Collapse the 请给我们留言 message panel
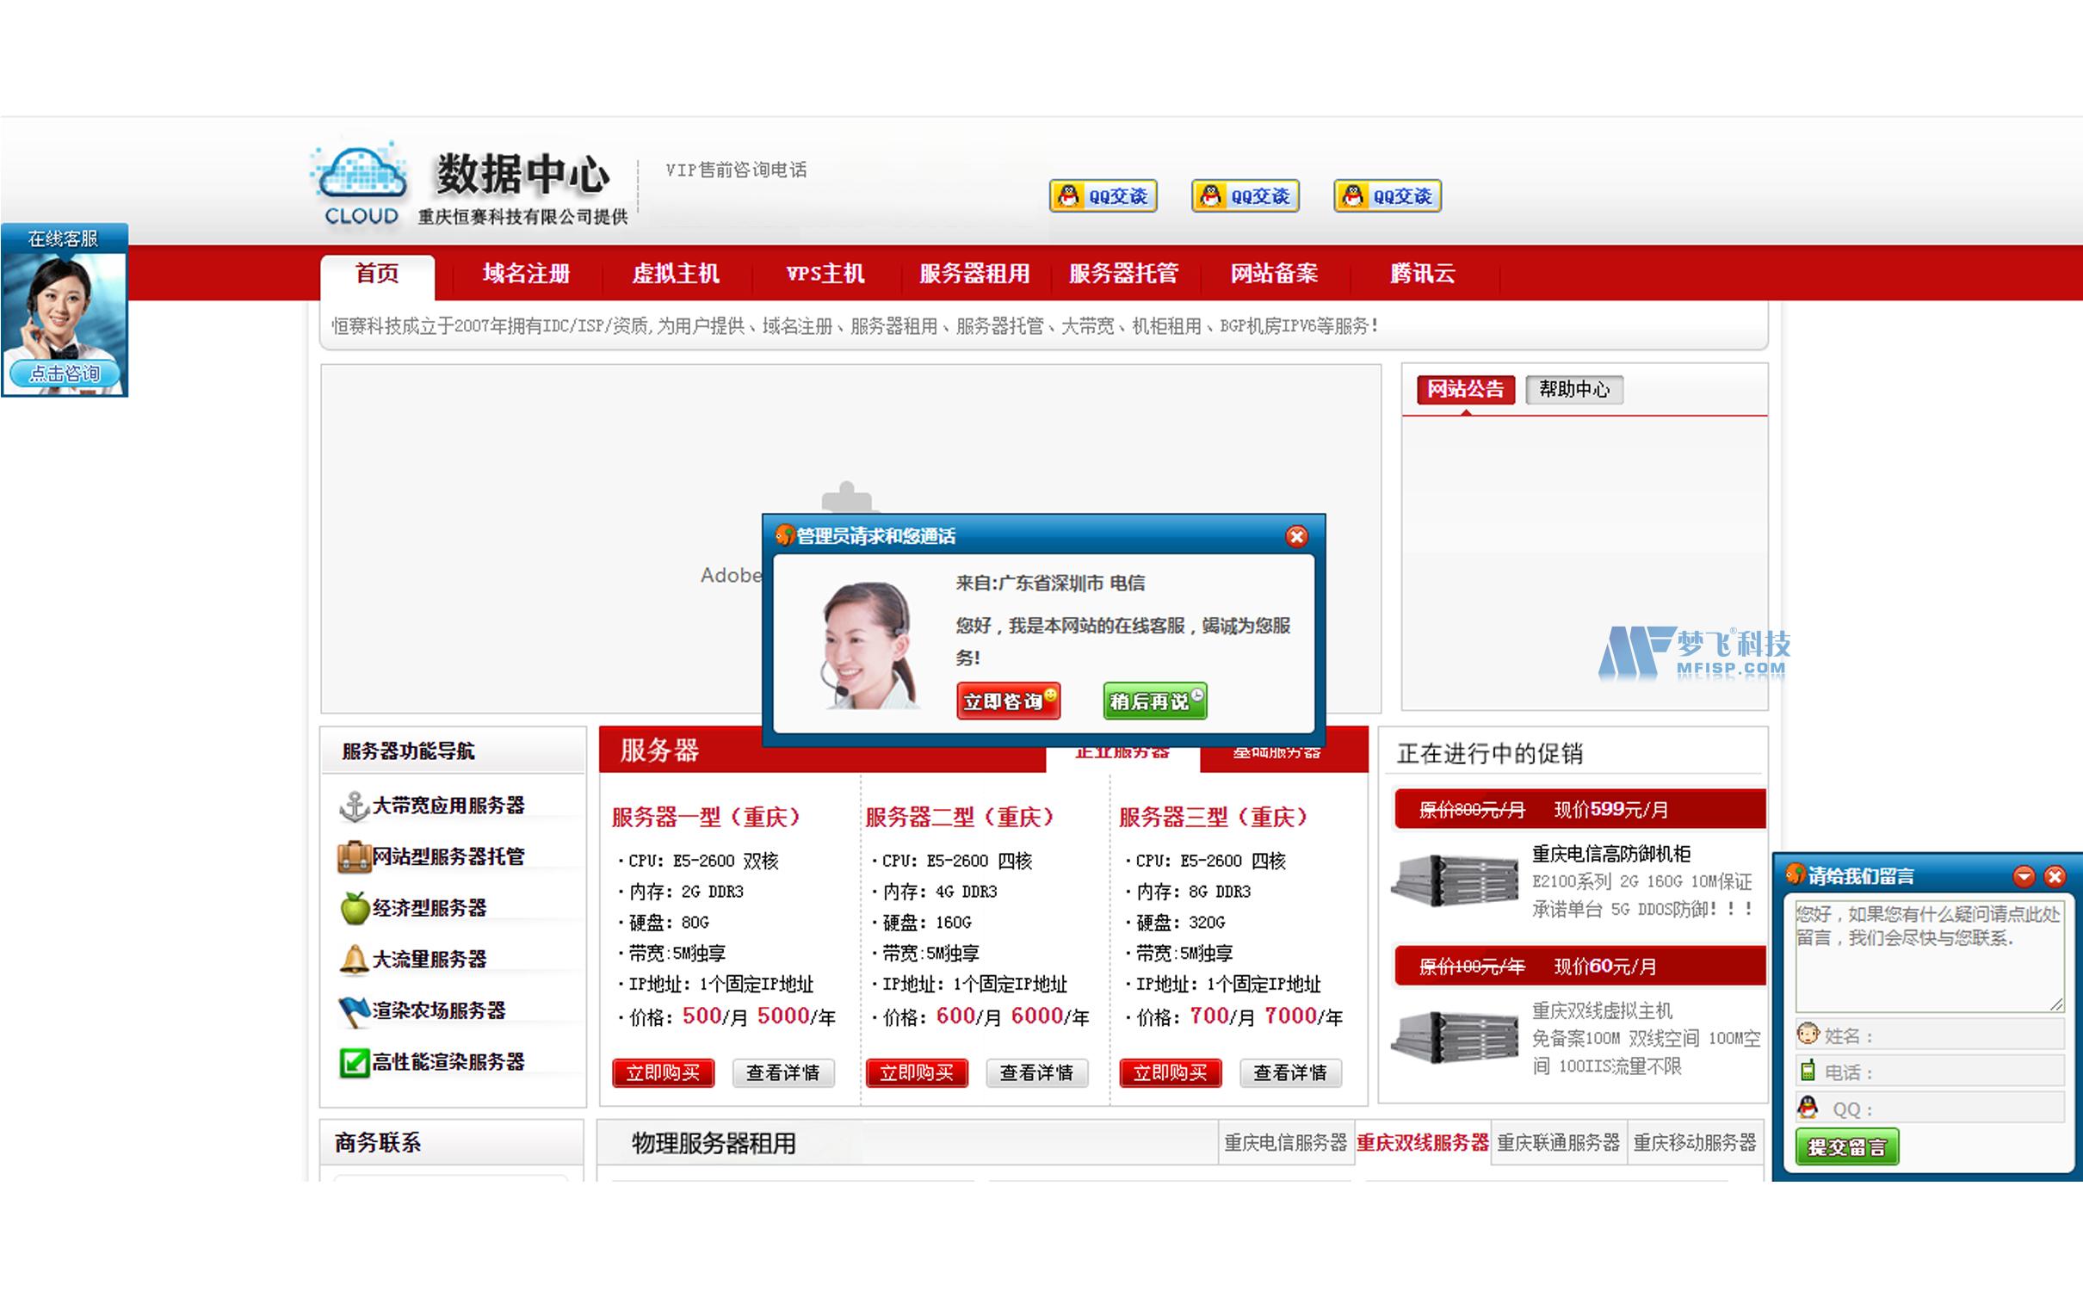 (2024, 876)
